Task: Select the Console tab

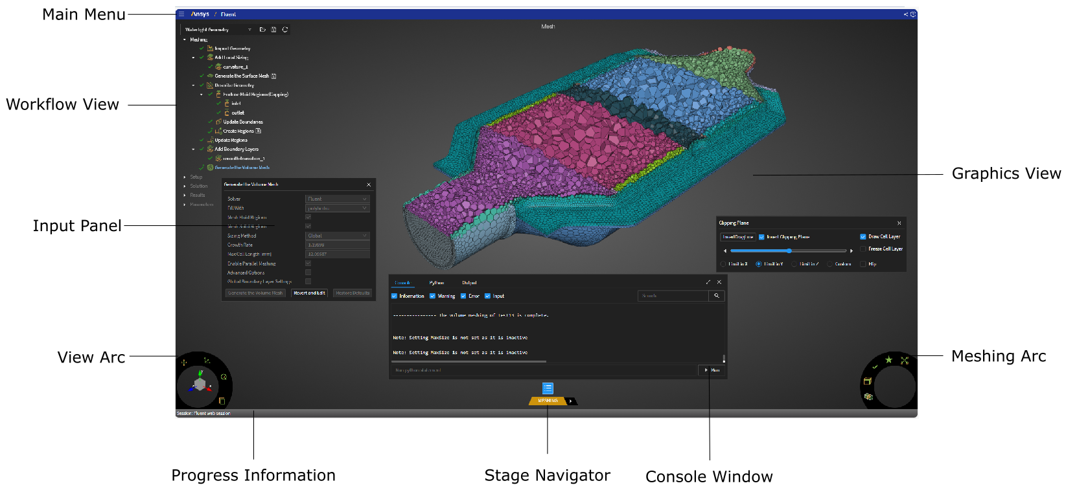Action: click(402, 283)
